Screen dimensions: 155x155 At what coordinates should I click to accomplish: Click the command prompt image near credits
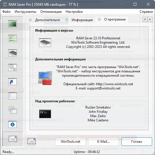pyautogui.click(x=45, y=114)
